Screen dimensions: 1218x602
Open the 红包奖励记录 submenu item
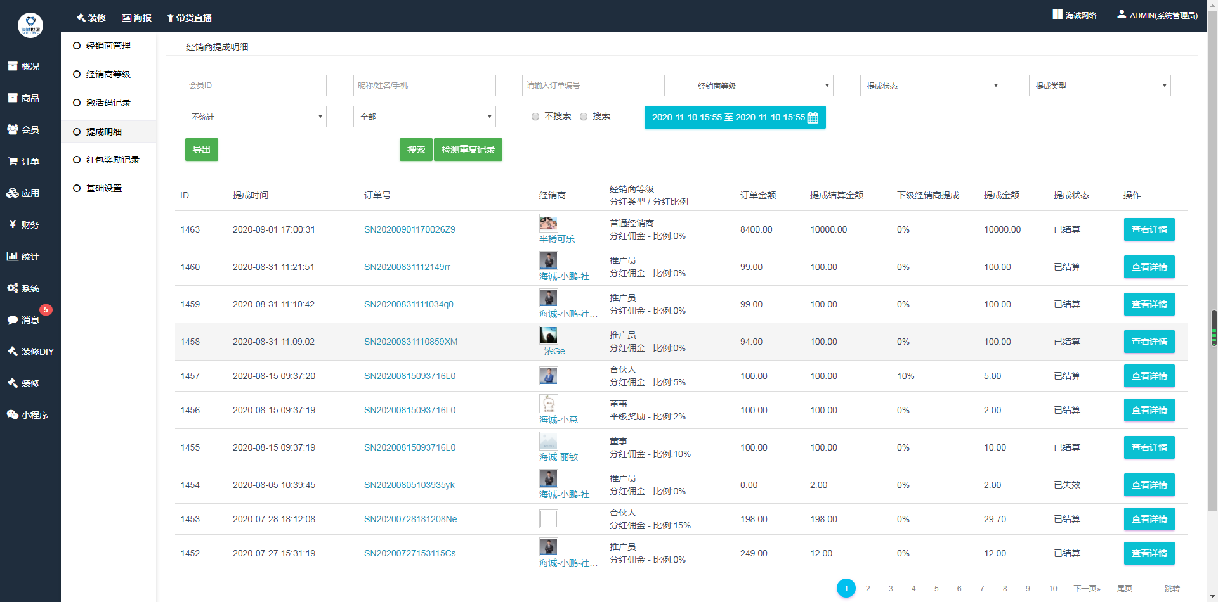point(112,160)
